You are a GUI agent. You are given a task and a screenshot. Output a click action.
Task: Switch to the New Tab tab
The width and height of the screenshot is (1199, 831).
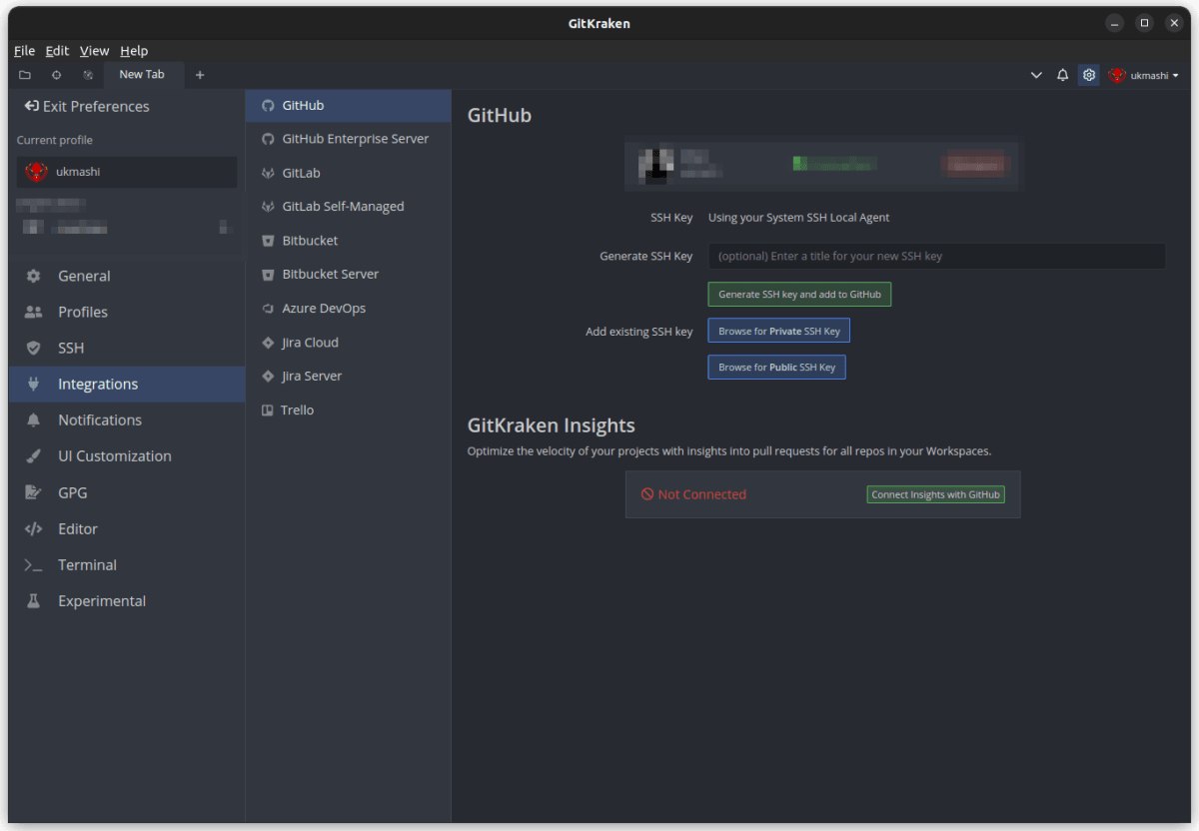[x=142, y=75]
